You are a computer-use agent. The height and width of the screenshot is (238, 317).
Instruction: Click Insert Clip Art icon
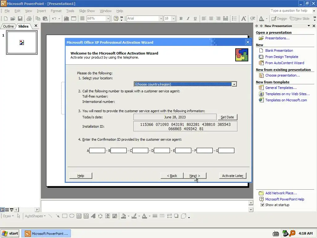(x=107, y=216)
